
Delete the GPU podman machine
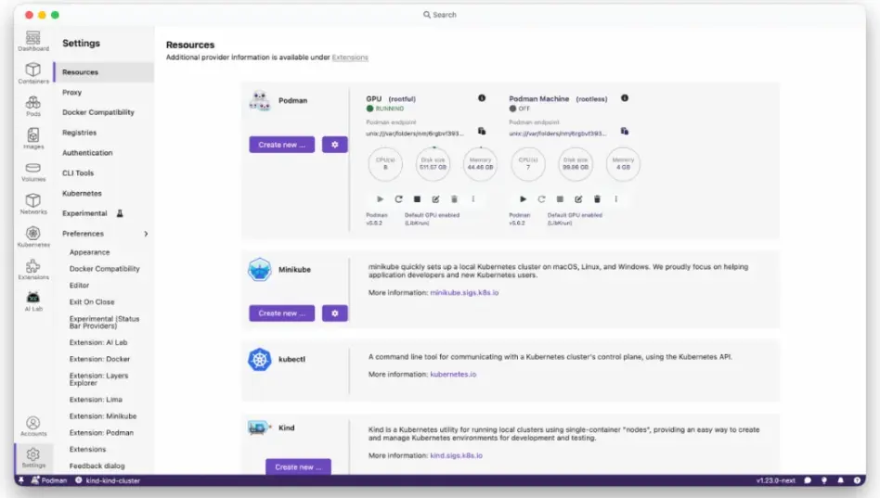(454, 199)
